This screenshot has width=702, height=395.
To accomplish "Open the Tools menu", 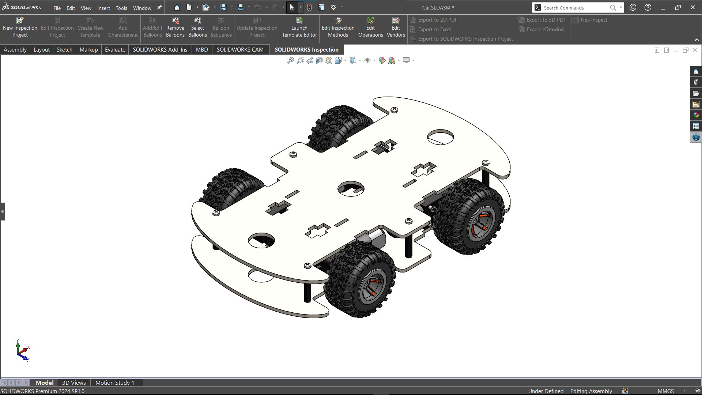I will (x=121, y=8).
